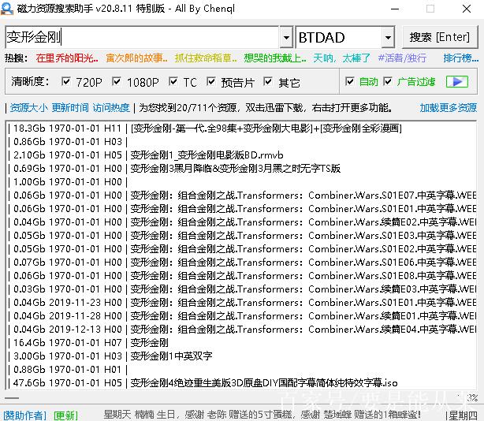Open hot search 想哭的我戴上..
This screenshot has width=484, height=421.
(x=275, y=58)
